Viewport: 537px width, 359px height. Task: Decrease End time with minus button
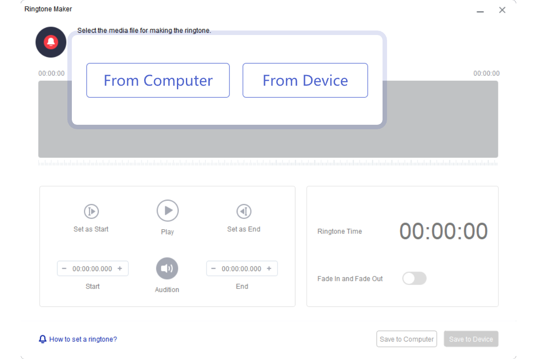(x=213, y=269)
